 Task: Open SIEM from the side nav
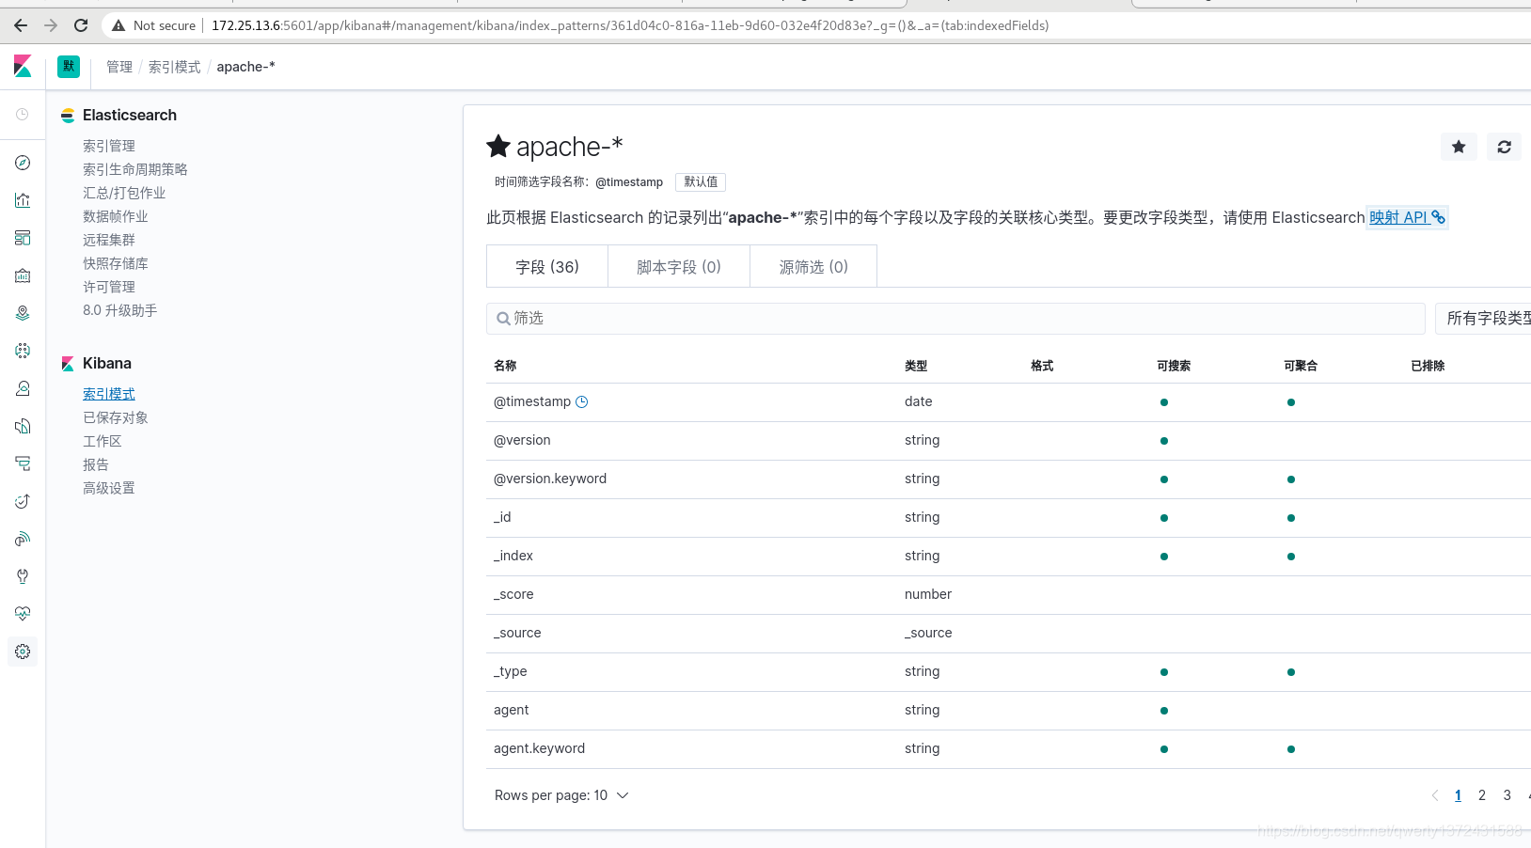pos(23,539)
